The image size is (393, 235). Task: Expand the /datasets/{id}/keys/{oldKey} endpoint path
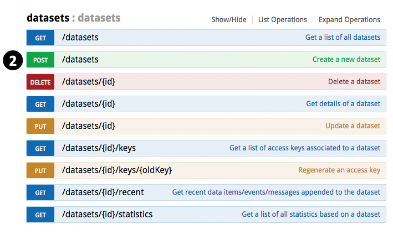[117, 170]
